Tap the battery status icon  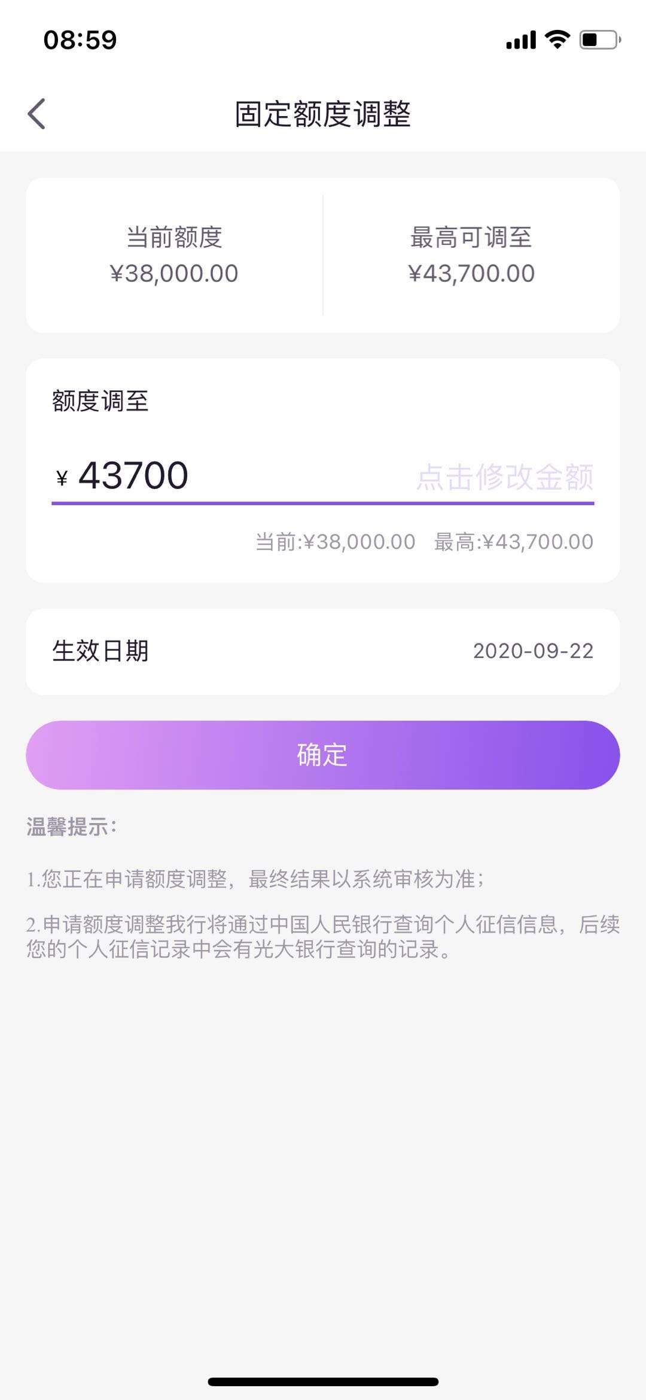point(600,40)
